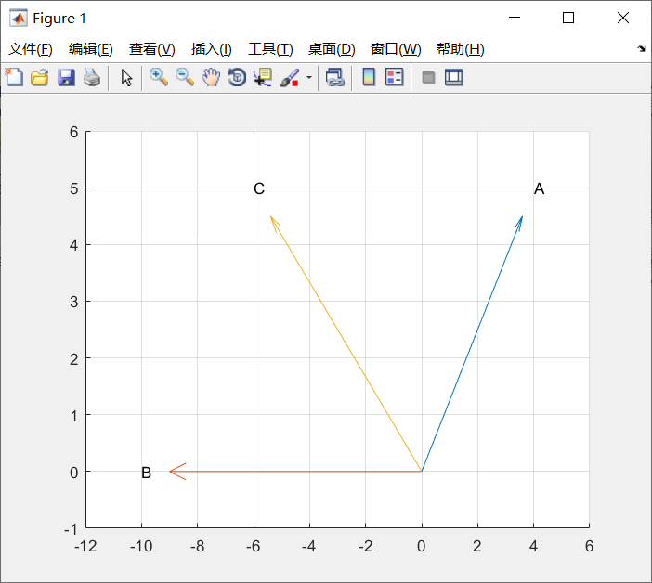Insert a legend using the toolbar icon

click(x=394, y=78)
